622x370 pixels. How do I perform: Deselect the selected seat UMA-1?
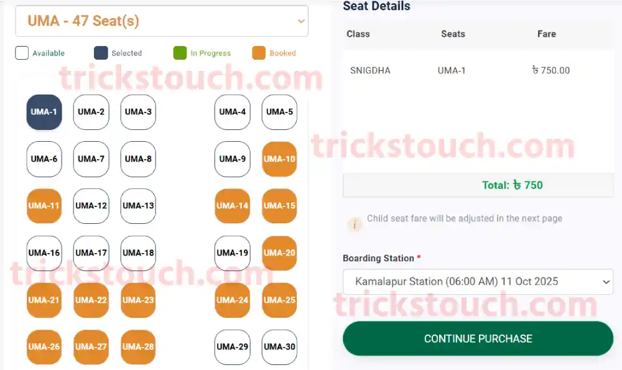pyautogui.click(x=44, y=112)
